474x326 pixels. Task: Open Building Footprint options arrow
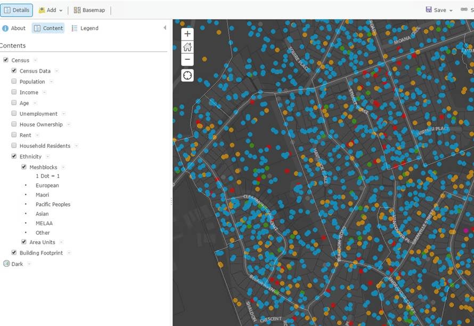(69, 253)
